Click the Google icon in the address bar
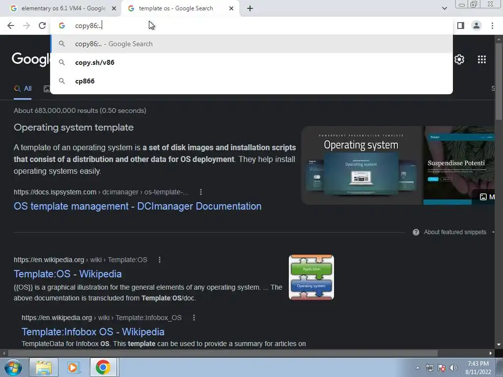503x377 pixels. [x=62, y=26]
